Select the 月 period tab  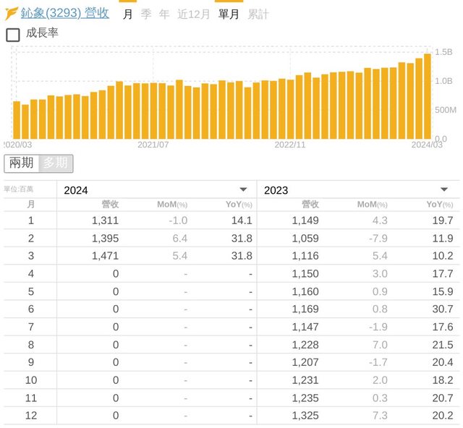click(127, 14)
